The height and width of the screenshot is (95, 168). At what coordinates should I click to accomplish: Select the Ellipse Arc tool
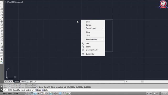tap(2, 34)
